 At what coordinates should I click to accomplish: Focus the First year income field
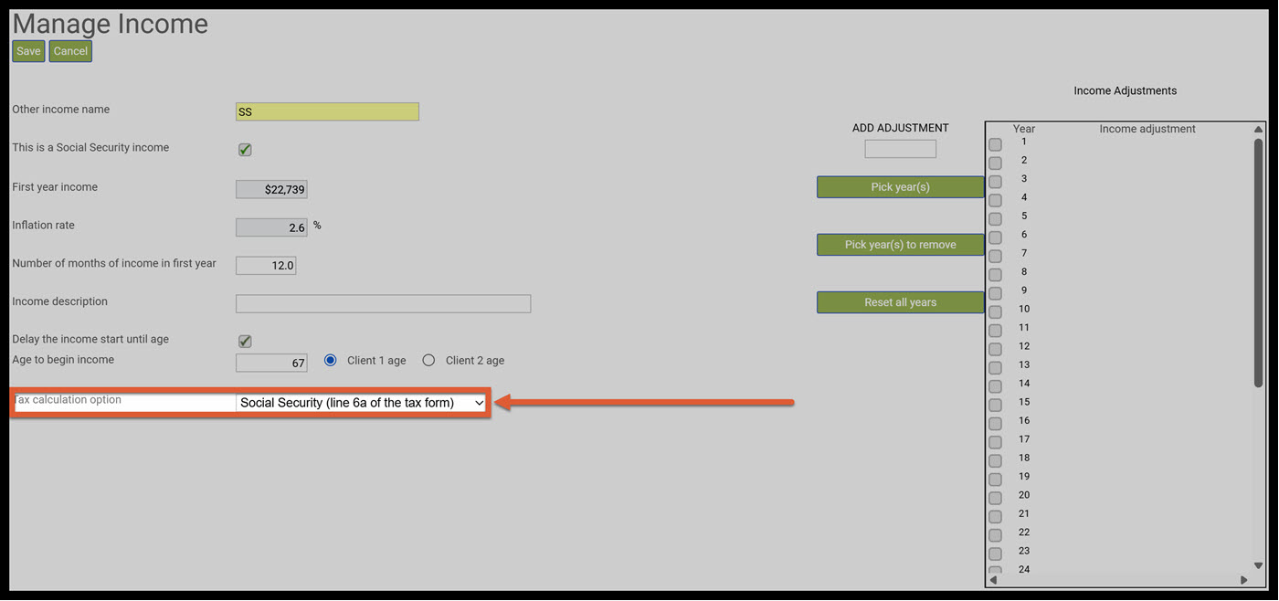pyautogui.click(x=271, y=189)
